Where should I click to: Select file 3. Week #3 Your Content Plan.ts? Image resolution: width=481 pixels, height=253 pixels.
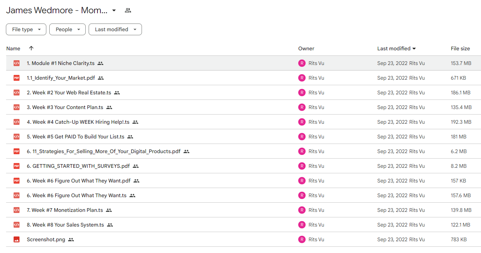point(65,107)
